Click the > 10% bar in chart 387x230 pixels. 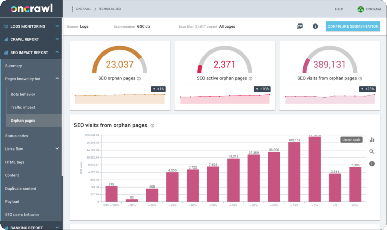pos(294,172)
